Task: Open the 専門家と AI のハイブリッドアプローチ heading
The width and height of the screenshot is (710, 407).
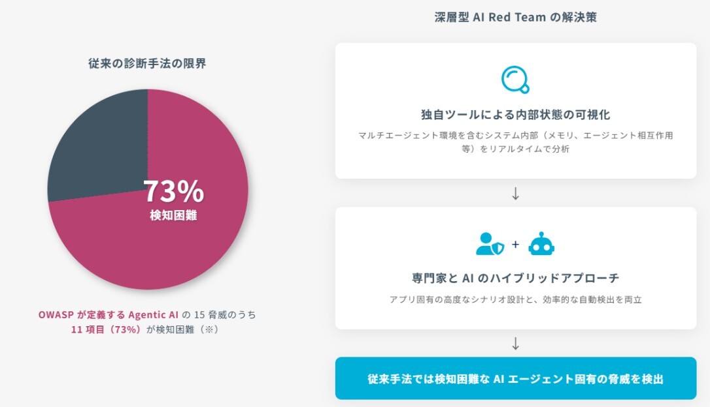Action: point(515,278)
